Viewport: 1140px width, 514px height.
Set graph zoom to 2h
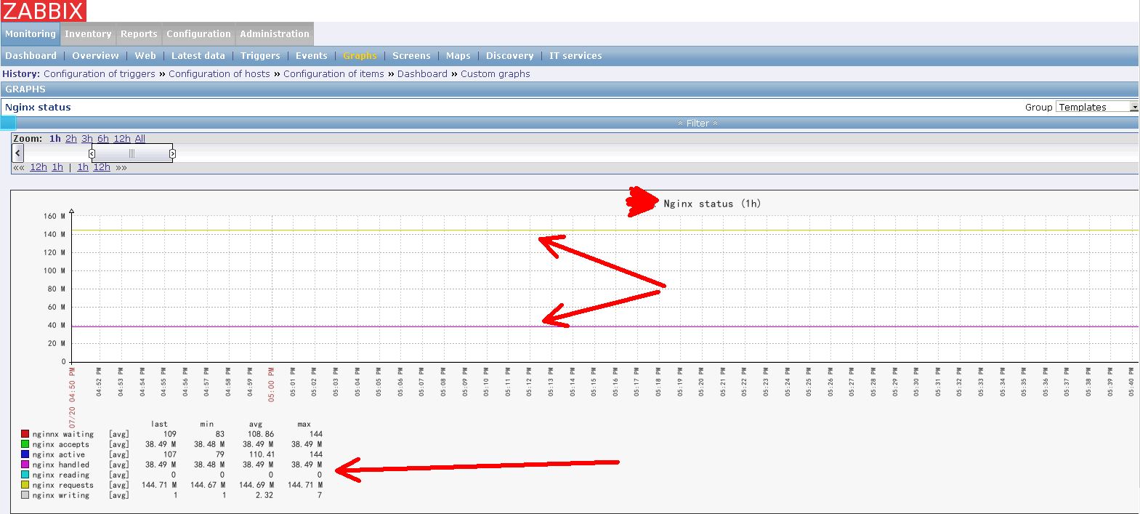[x=71, y=138]
